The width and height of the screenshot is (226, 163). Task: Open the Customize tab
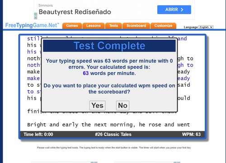coord(163,26)
